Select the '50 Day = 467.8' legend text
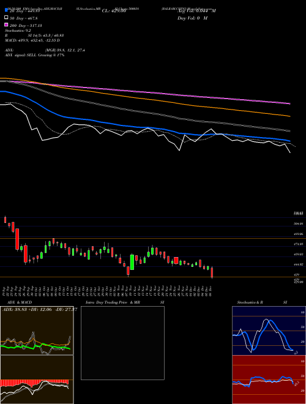Viewport: 306px width, 404px height. (23, 18)
